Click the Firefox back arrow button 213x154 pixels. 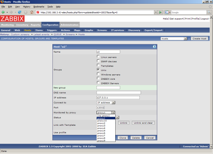(x=3, y=12)
